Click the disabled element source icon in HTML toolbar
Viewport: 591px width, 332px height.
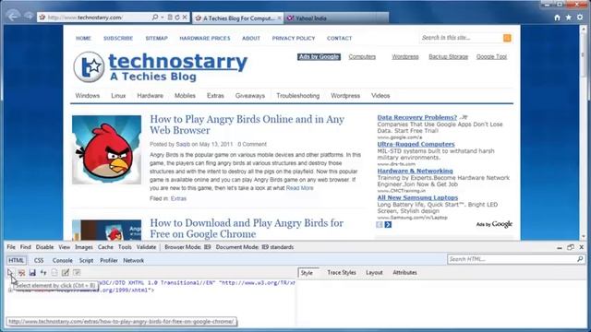click(54, 272)
